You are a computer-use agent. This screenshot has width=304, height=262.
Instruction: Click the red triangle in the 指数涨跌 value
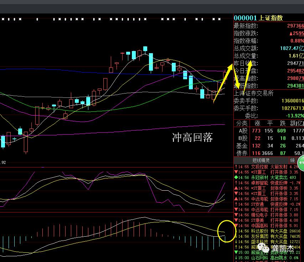tap(291, 33)
